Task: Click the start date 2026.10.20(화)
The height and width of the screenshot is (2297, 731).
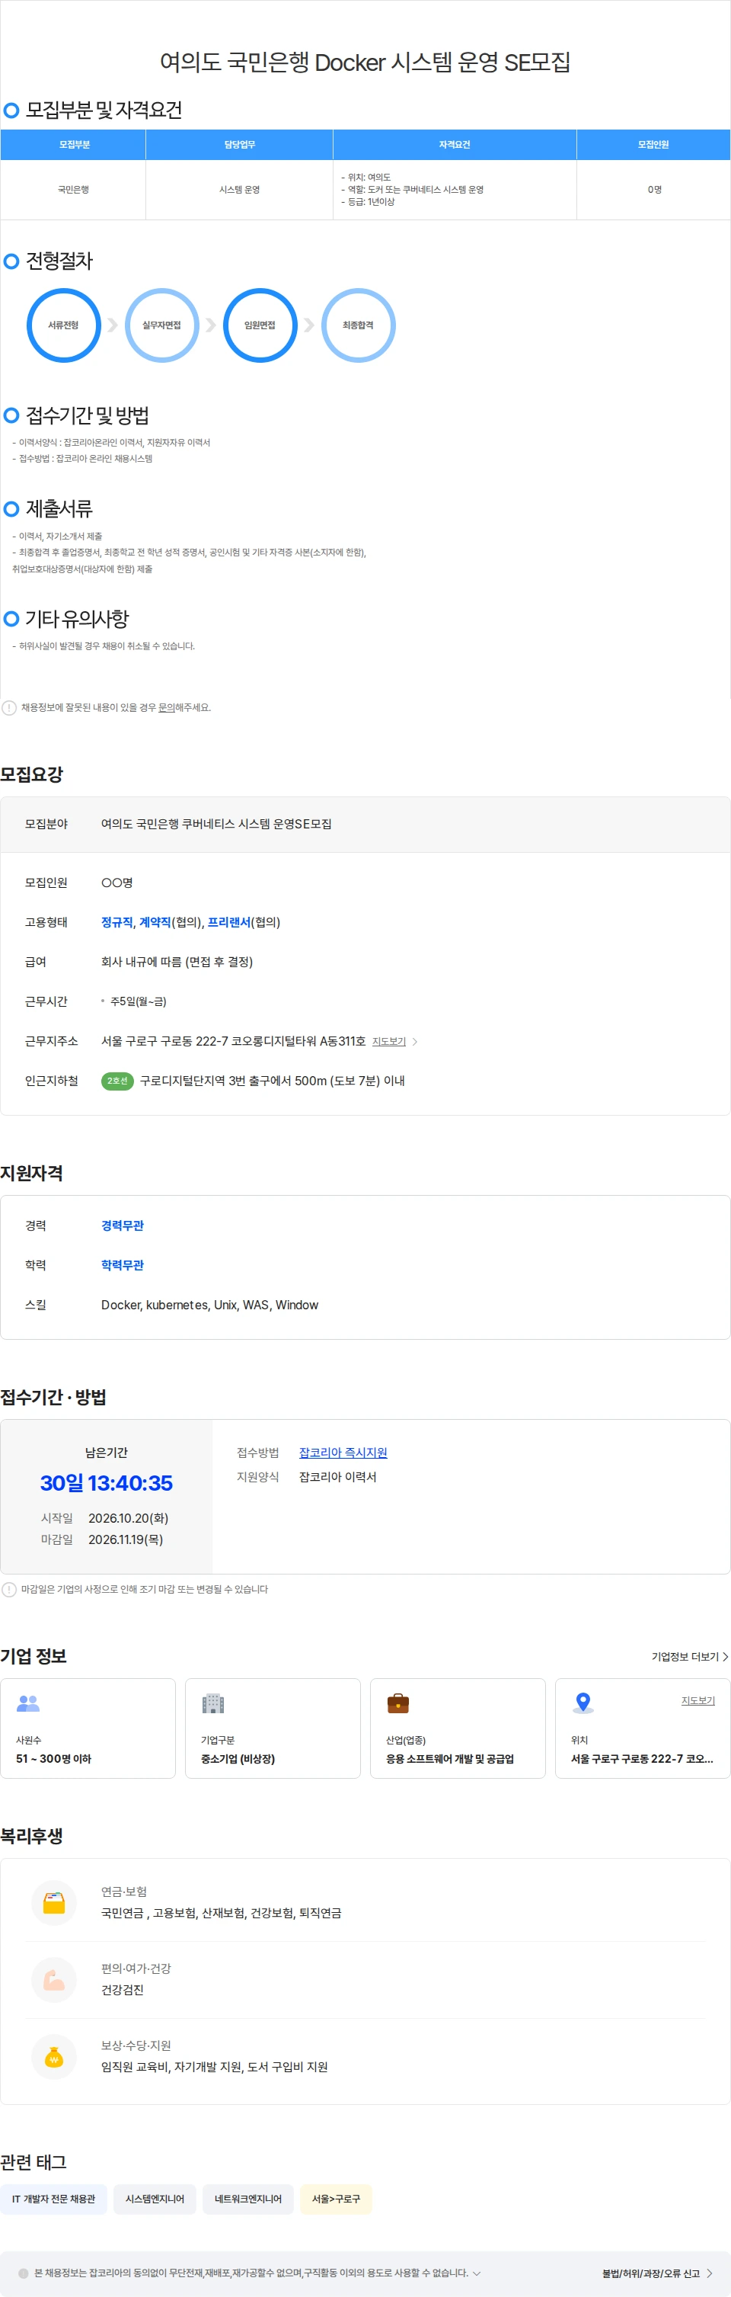Action: tap(129, 1517)
